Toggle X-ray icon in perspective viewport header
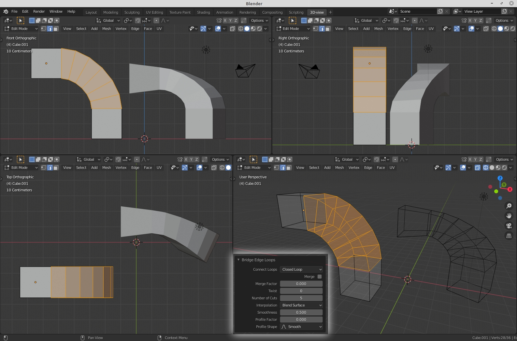The image size is (517, 341). click(477, 168)
